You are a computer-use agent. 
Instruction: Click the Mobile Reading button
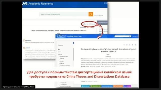pyautogui.click(x=86, y=86)
